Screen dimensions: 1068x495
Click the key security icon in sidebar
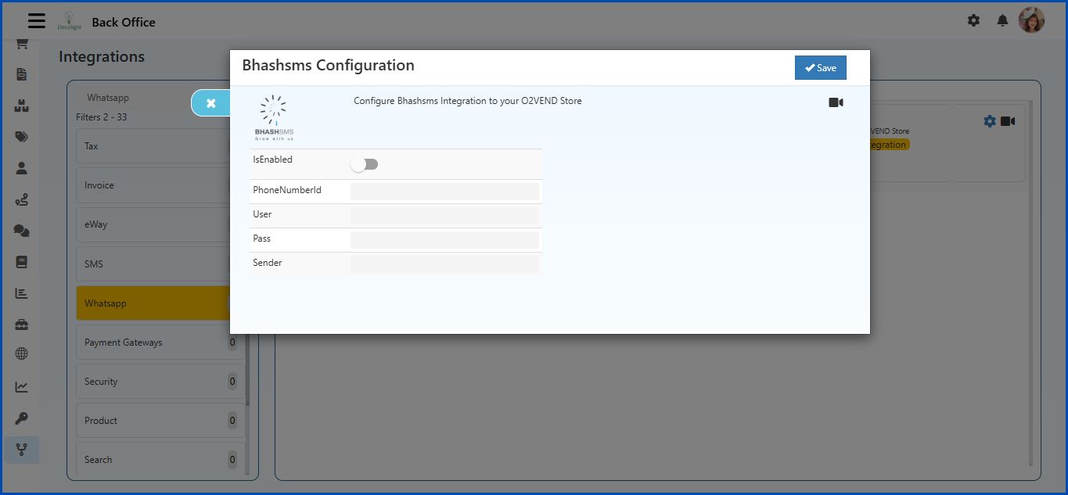(21, 417)
